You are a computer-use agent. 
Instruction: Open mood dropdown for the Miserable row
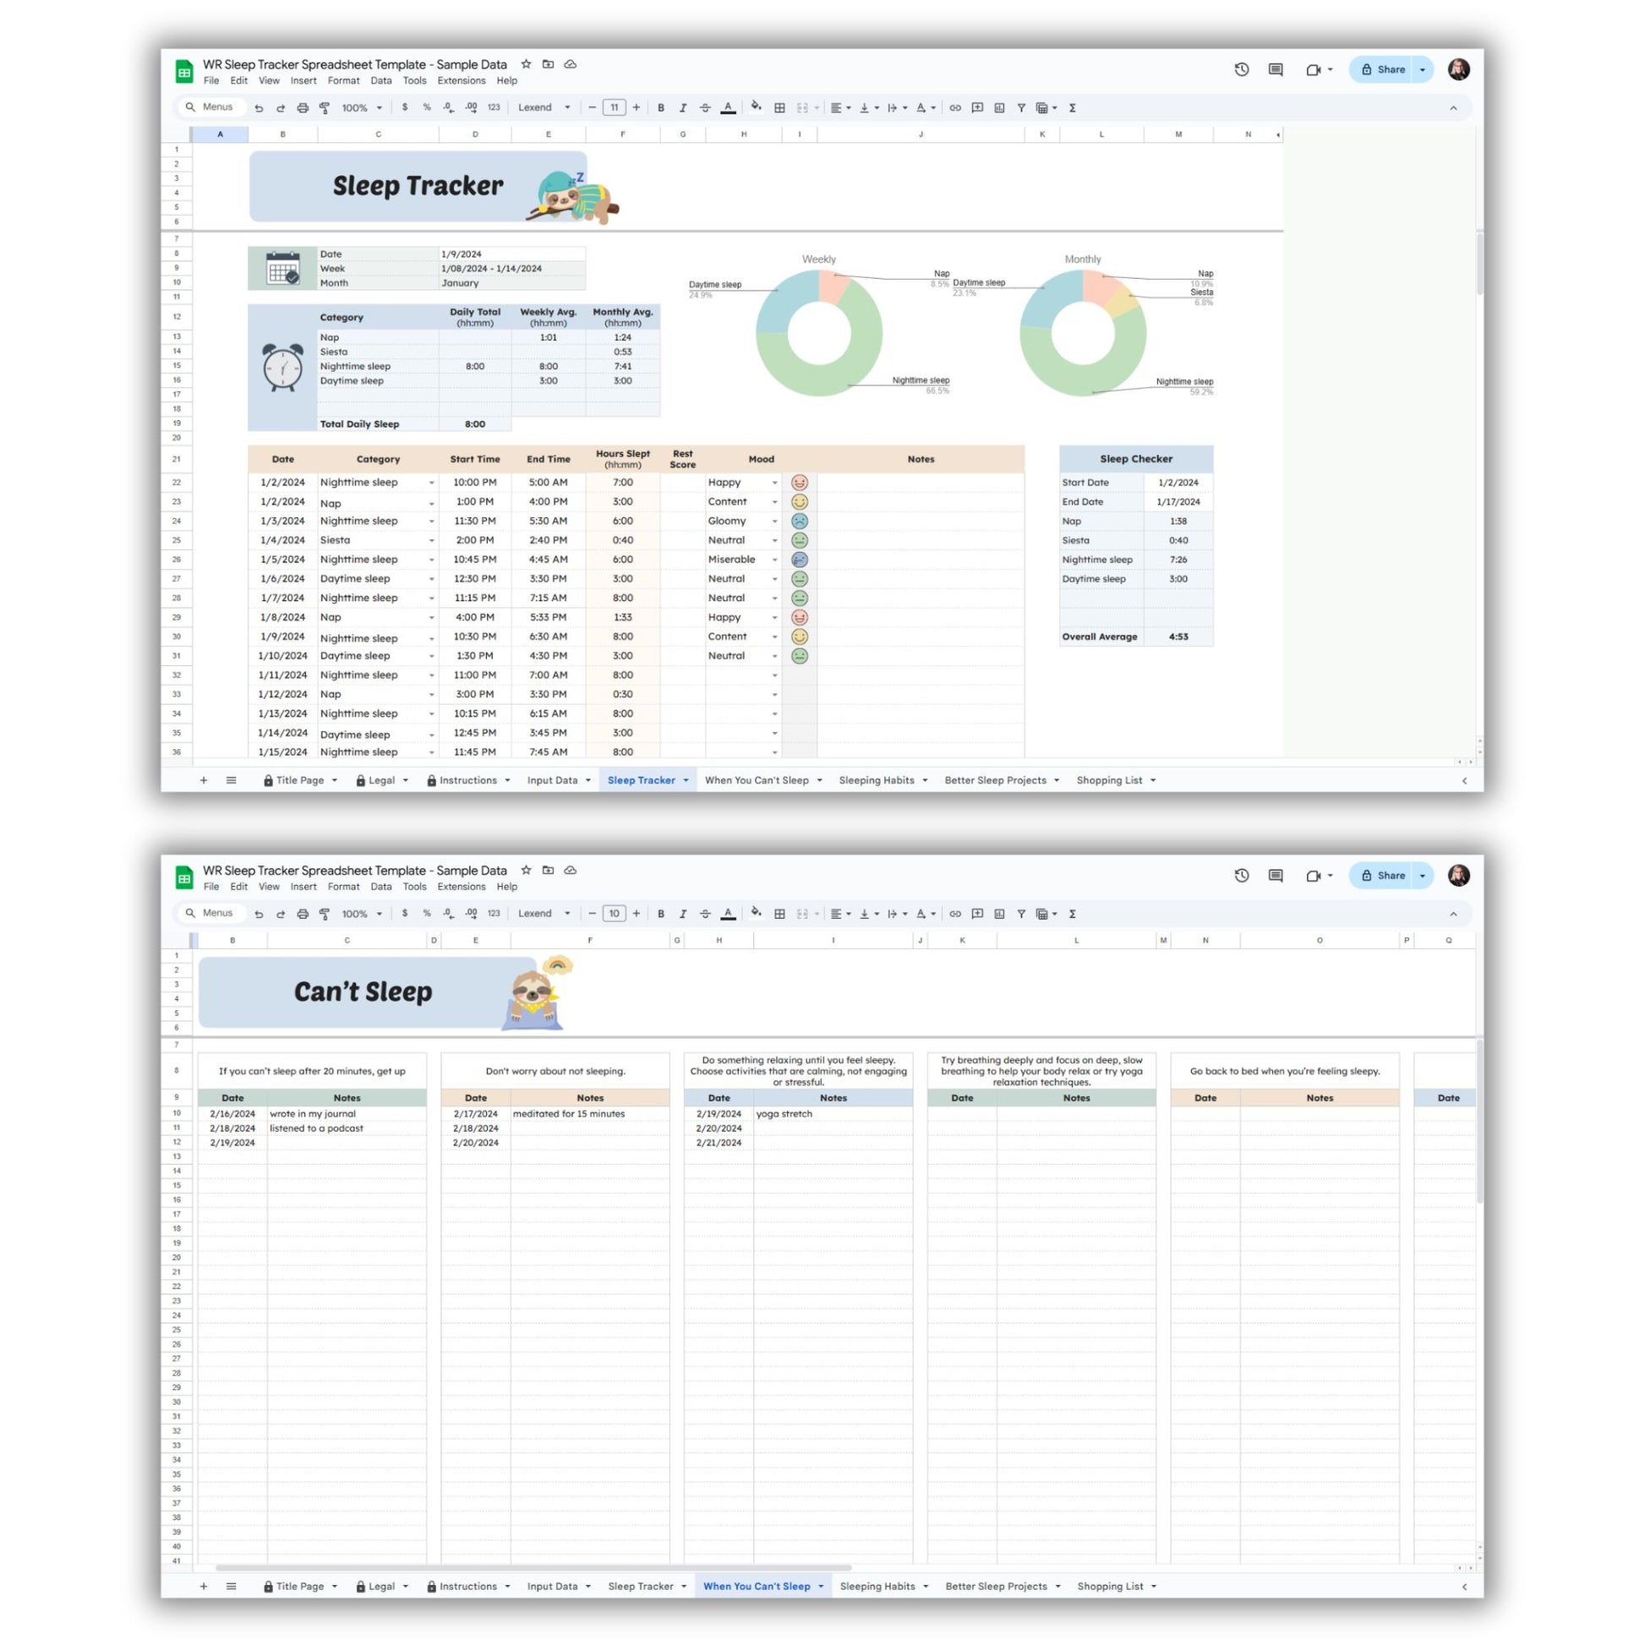[775, 560]
